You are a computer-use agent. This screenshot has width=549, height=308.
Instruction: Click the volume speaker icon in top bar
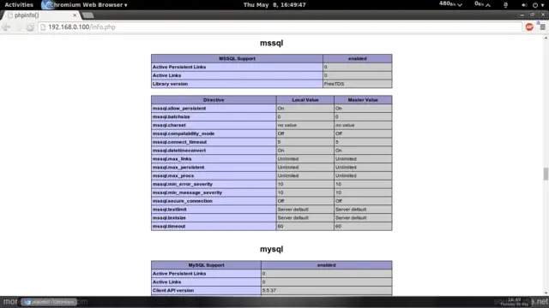[x=524, y=5]
